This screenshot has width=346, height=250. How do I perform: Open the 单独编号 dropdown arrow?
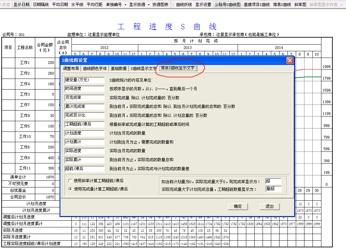(125, 5)
